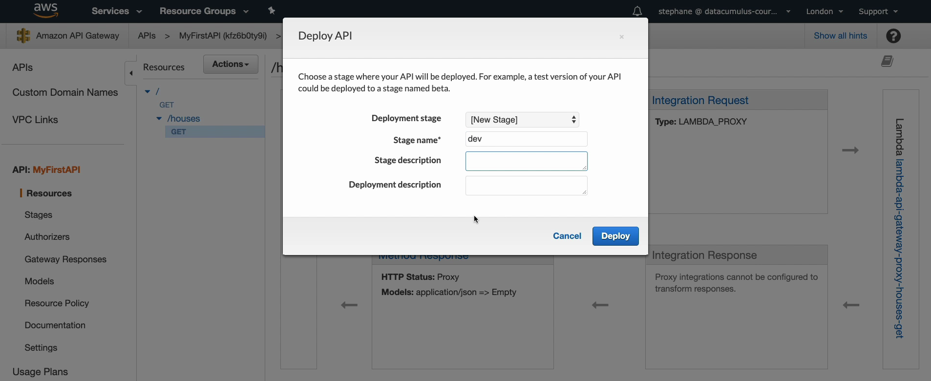This screenshot has height=381, width=931.
Task: Go to the APIs breadcrumb link
Action: tap(147, 36)
